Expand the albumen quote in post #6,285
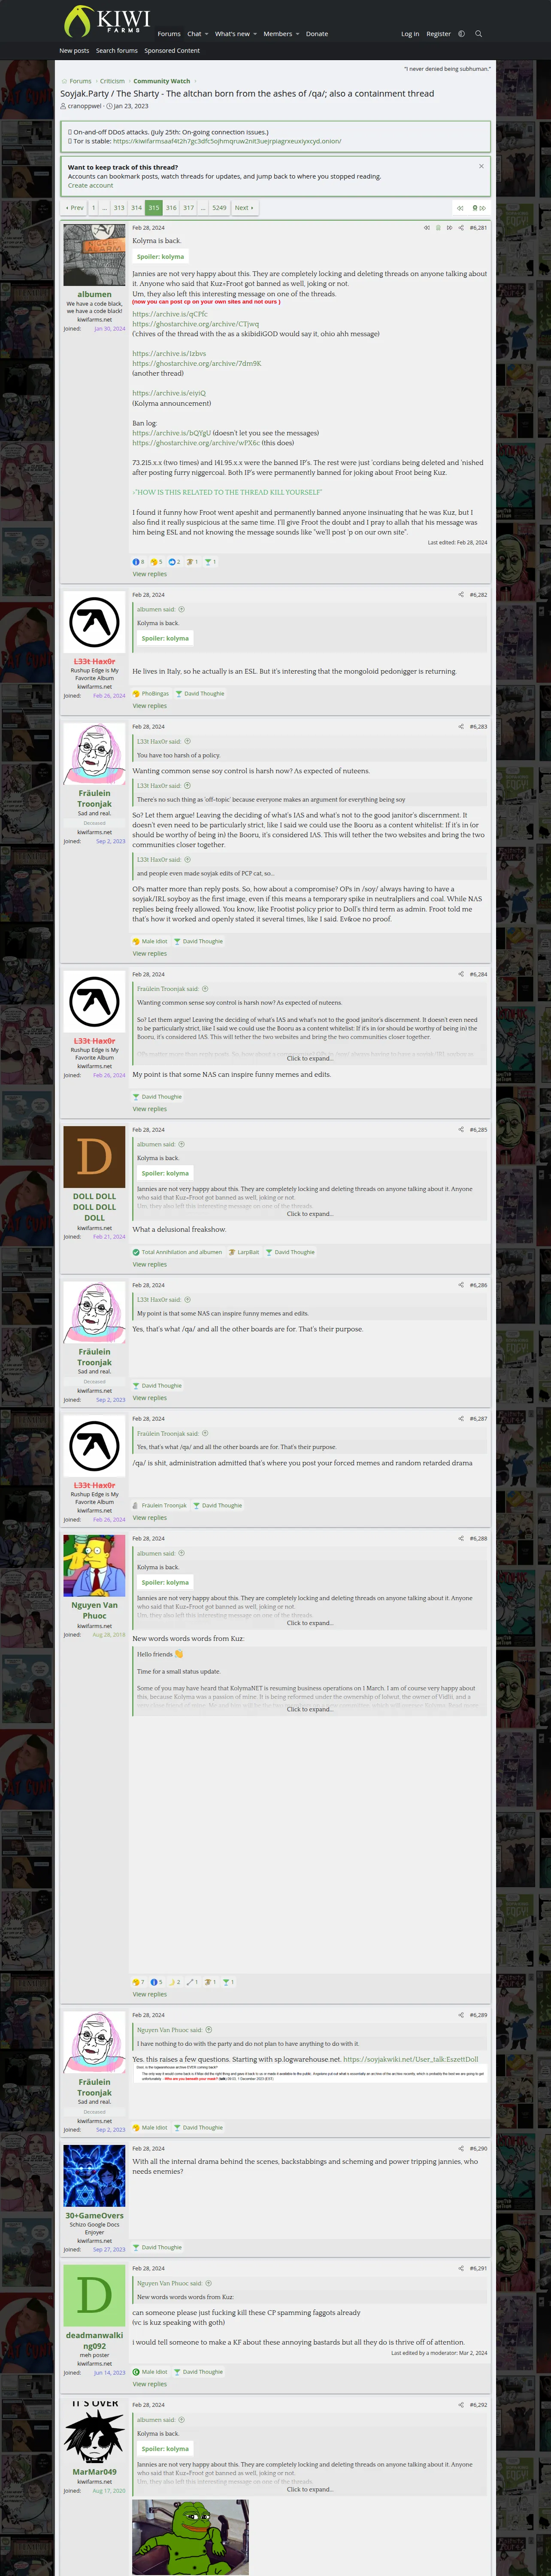Screen dimensions: 551x2576 coord(310,1214)
